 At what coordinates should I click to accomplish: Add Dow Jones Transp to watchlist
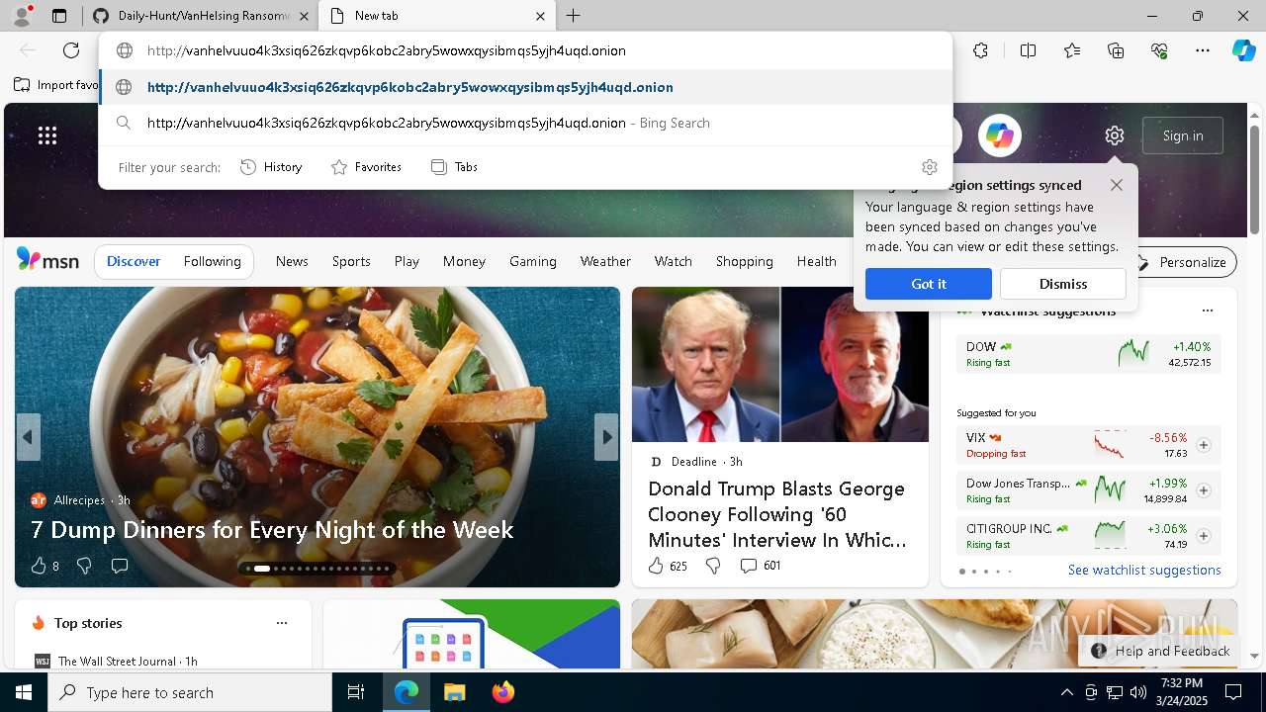pyautogui.click(x=1204, y=490)
